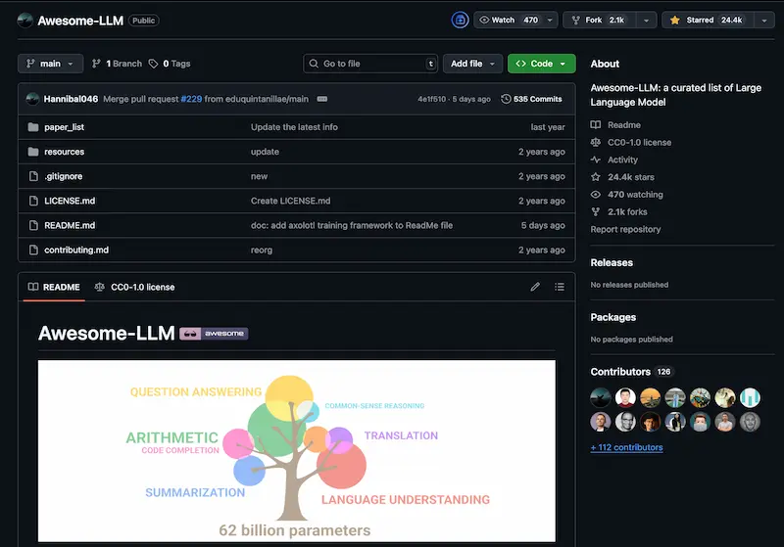The width and height of the screenshot is (784, 547).
Task: Open the README.md file
Action: click(x=70, y=225)
